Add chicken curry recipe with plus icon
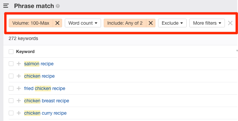 [x=19, y=113]
